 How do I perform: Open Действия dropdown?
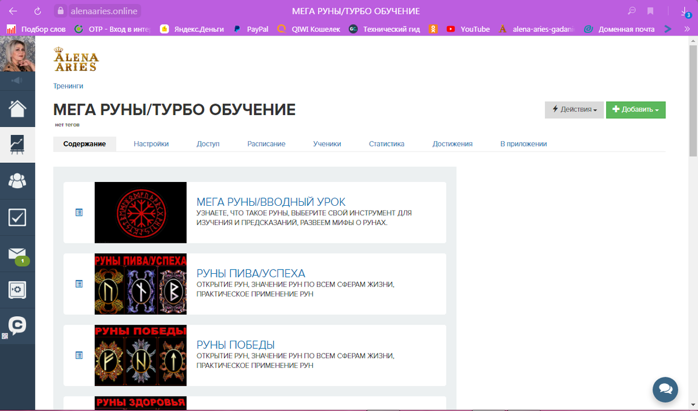[x=574, y=110]
